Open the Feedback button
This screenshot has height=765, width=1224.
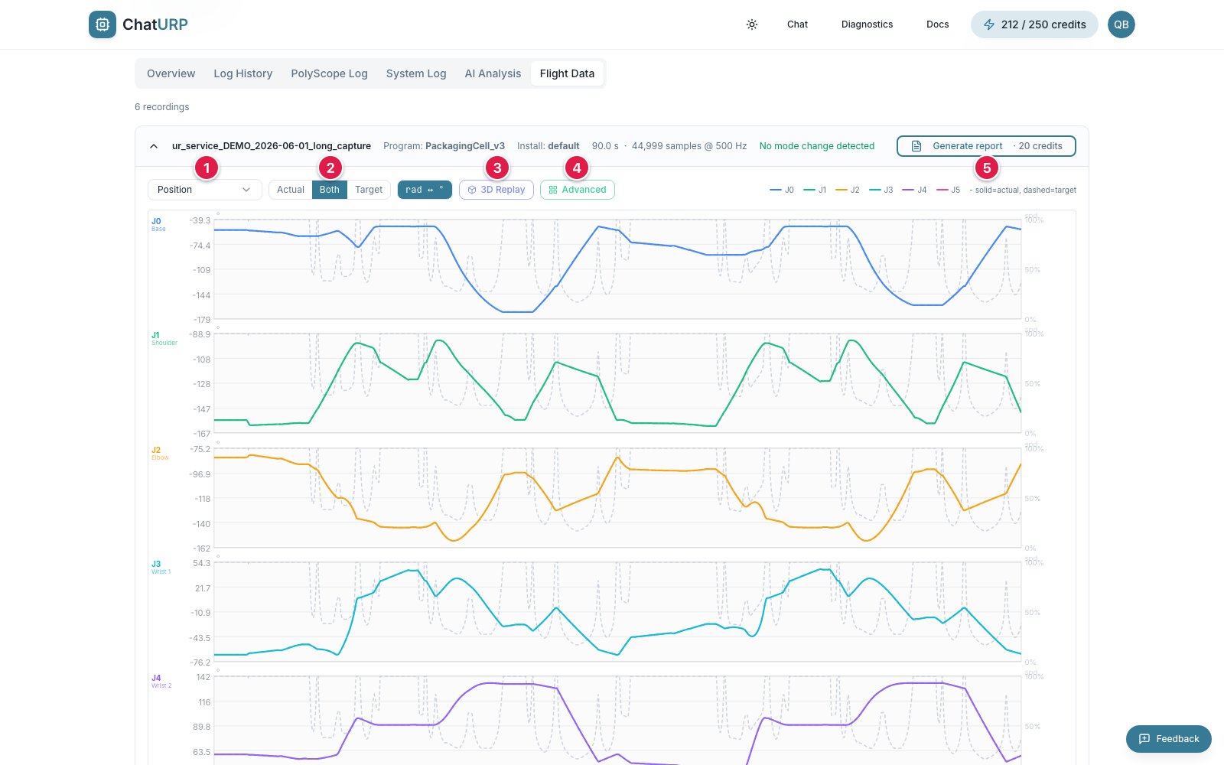point(1169,739)
